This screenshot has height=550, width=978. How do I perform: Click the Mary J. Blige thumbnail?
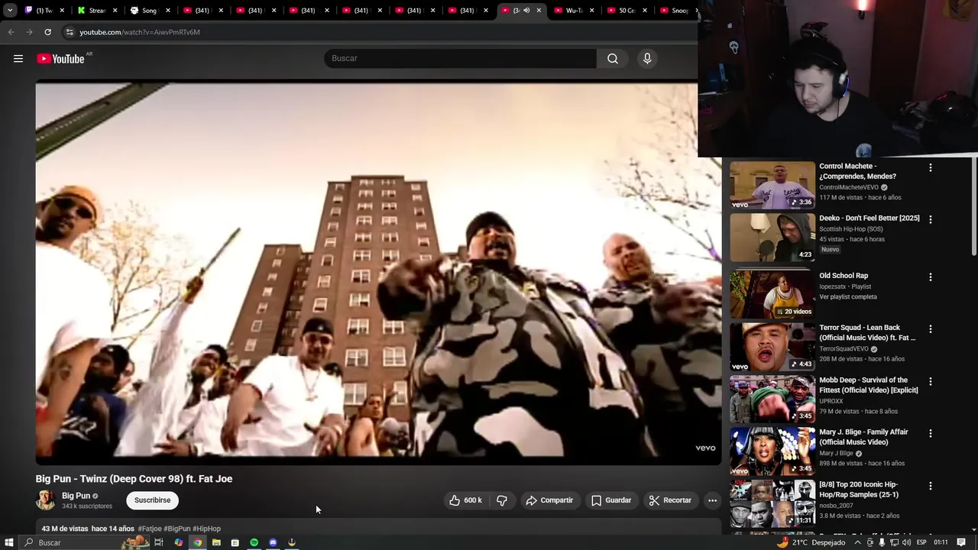(x=772, y=451)
